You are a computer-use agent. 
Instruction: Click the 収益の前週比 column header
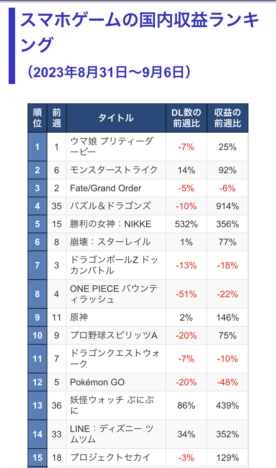pyautogui.click(x=228, y=118)
